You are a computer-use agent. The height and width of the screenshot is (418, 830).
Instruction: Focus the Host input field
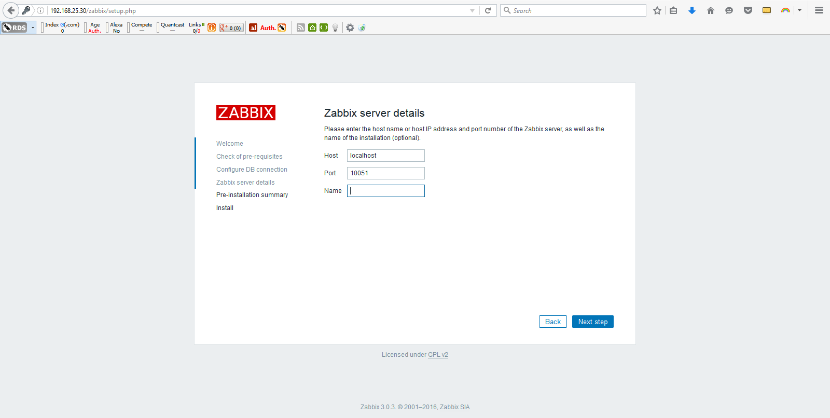pyautogui.click(x=385, y=156)
